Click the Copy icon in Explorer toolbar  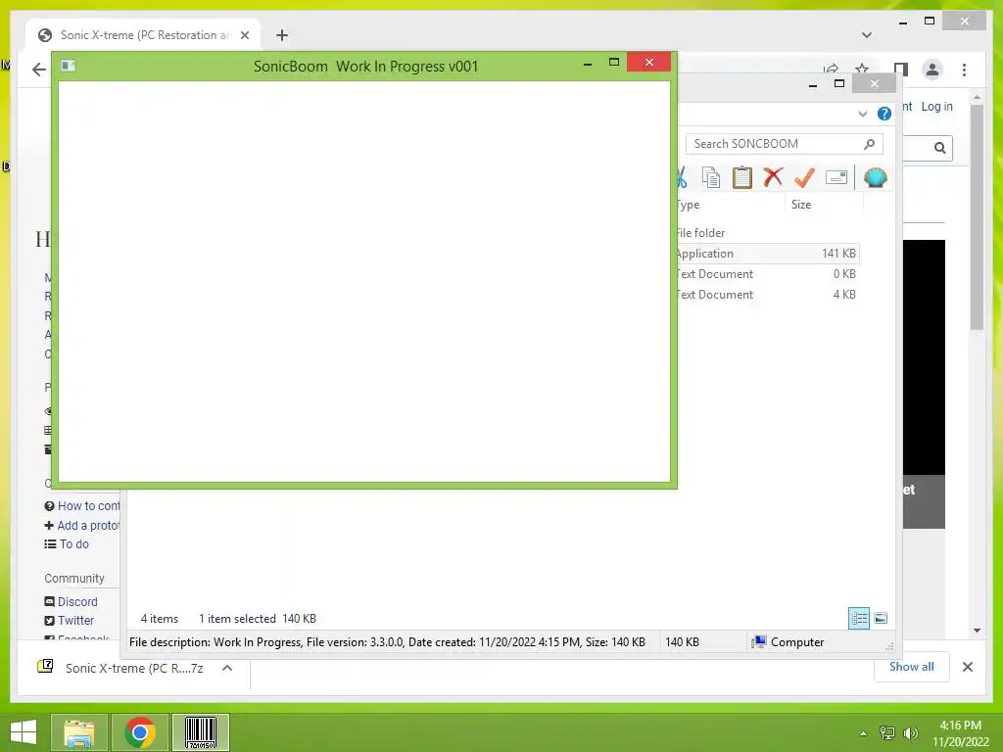point(711,178)
